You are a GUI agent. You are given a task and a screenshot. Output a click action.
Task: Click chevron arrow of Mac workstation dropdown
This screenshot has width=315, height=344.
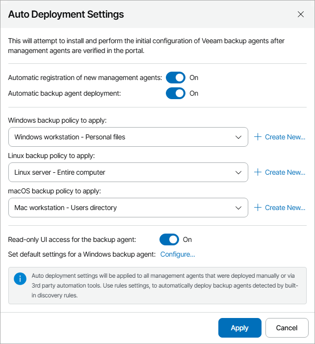pyautogui.click(x=238, y=208)
